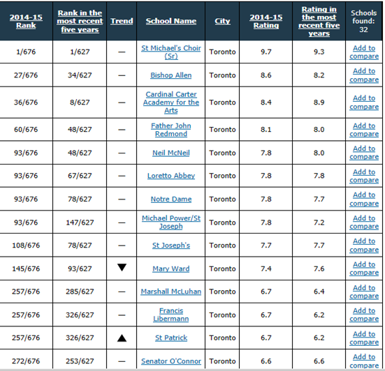The height and width of the screenshot is (371, 385).
Task: Sort by Rating in most recent five years
Action: coord(319,22)
